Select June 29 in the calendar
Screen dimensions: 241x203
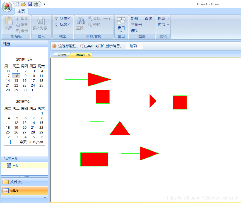pyautogui.click(x=41, y=132)
